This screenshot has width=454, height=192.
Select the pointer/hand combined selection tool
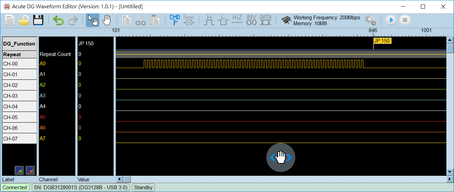[x=92, y=20]
